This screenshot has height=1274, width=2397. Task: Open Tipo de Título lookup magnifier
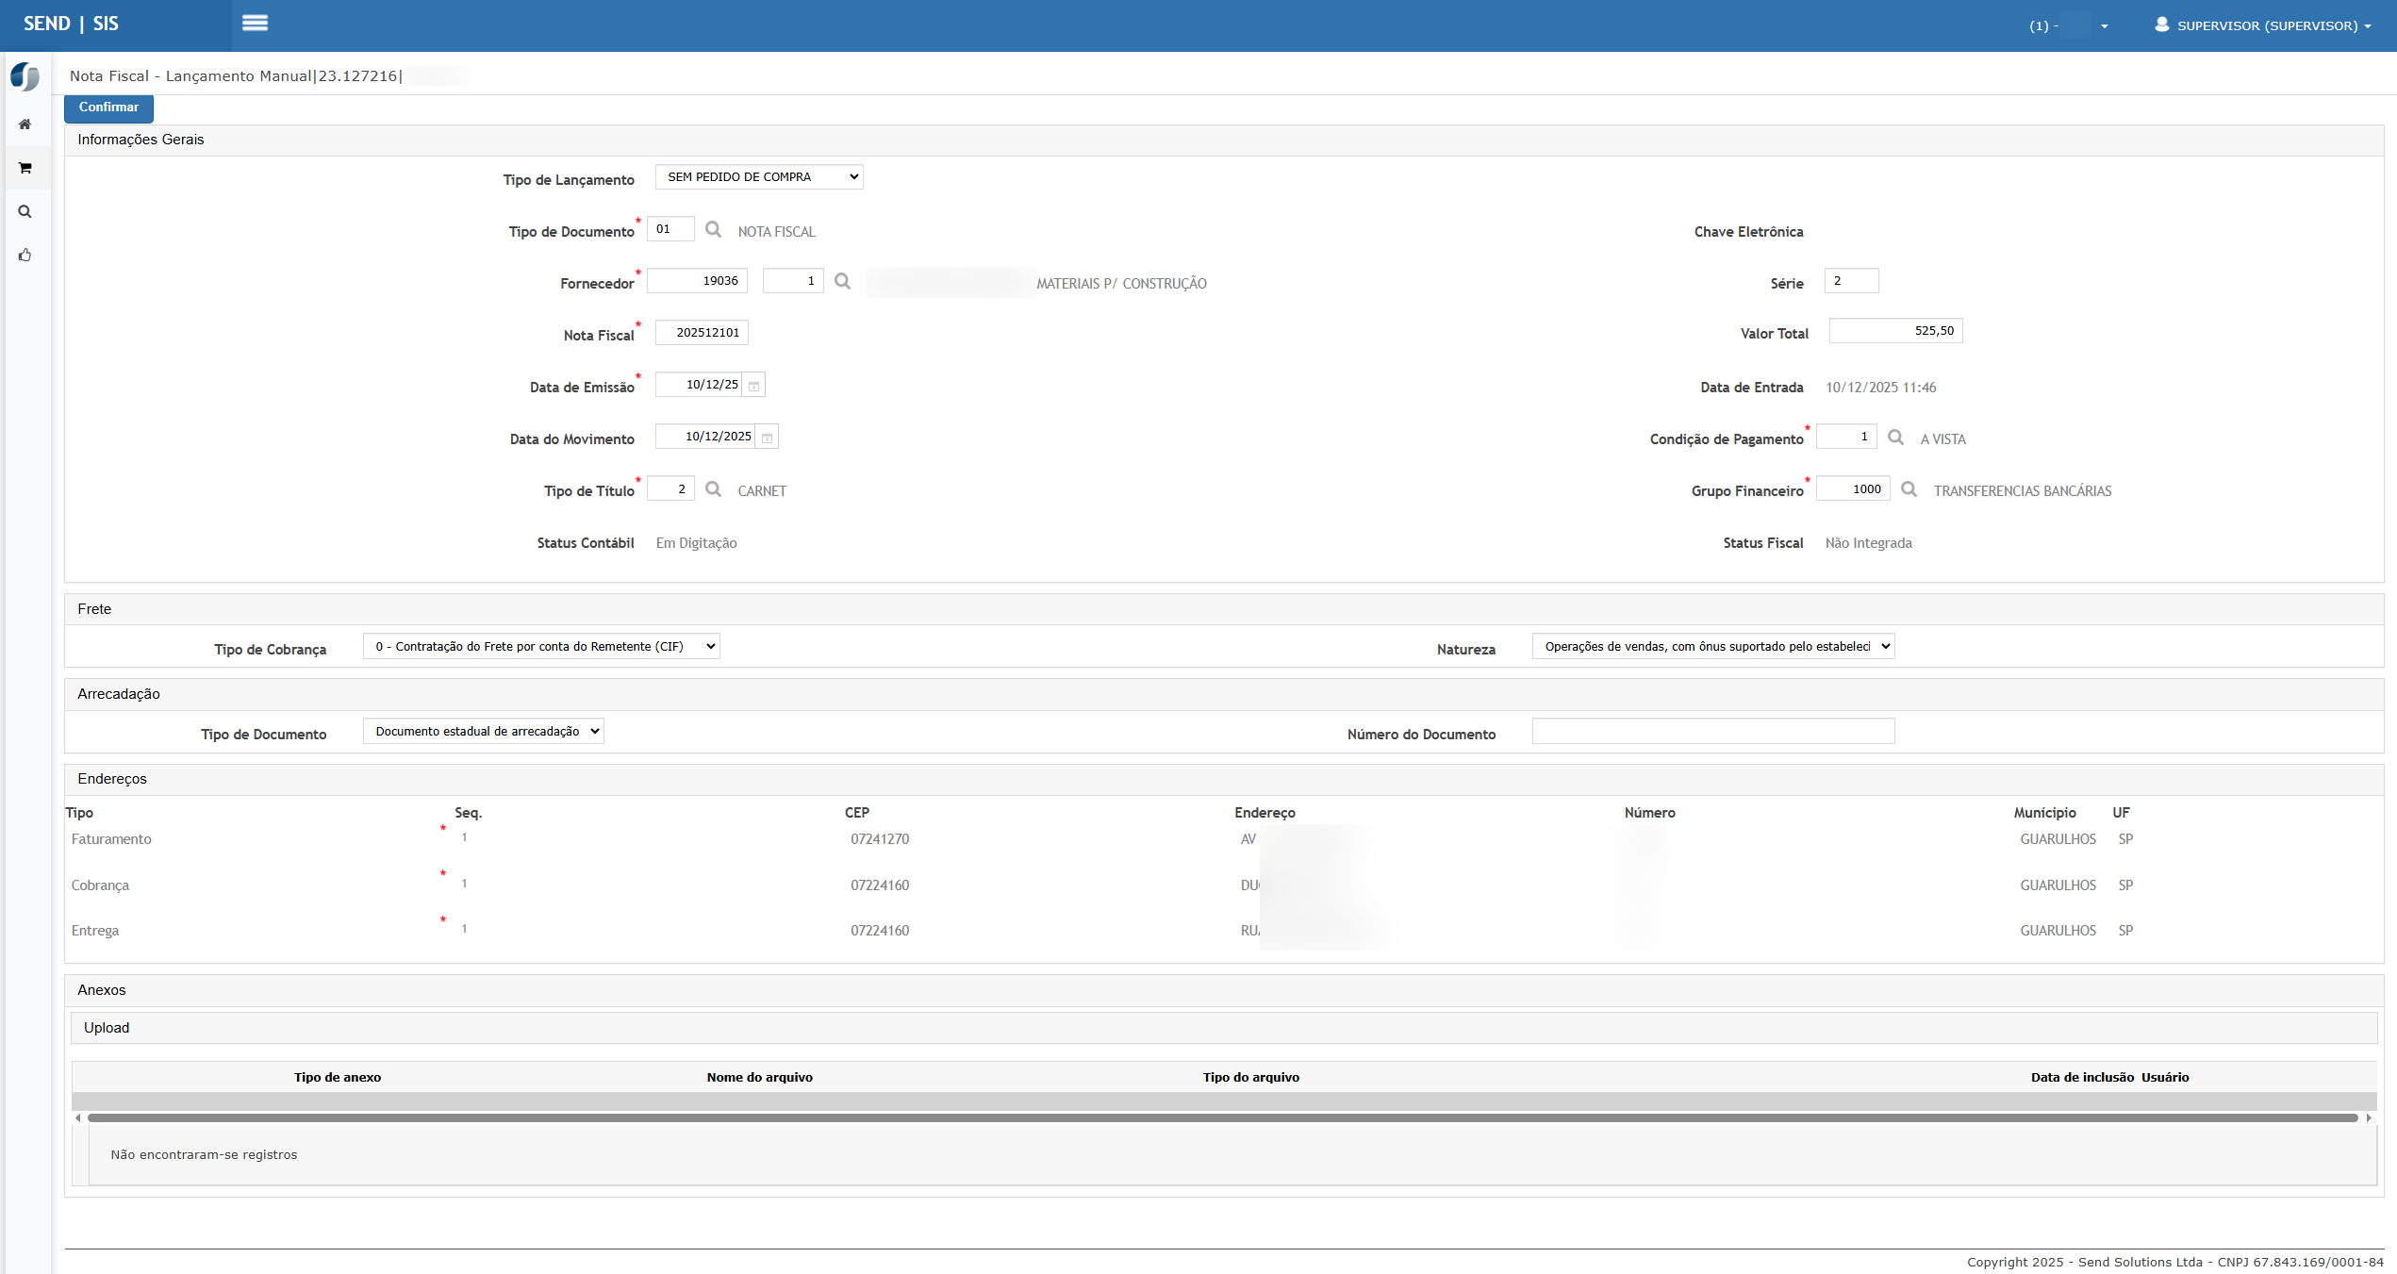(x=714, y=489)
